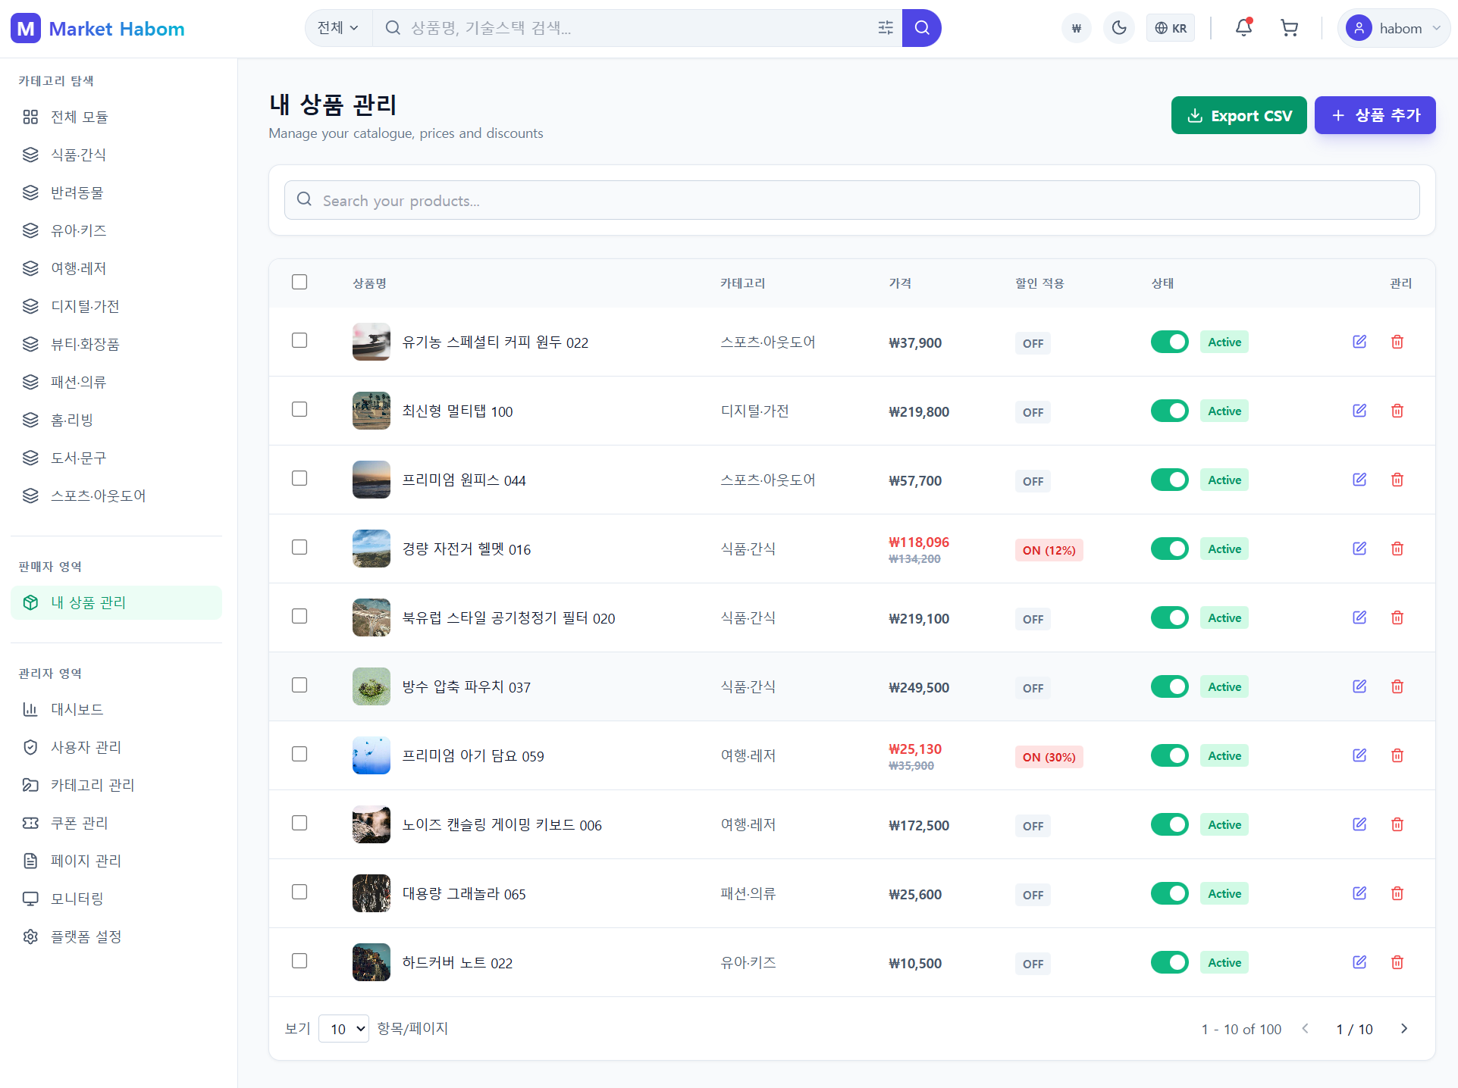Click the notification bell icon
Screen dimensions: 1458x1088
[1243, 28]
